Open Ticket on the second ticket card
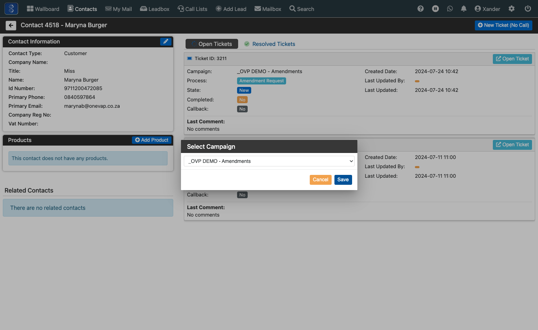The image size is (538, 330). (512, 145)
